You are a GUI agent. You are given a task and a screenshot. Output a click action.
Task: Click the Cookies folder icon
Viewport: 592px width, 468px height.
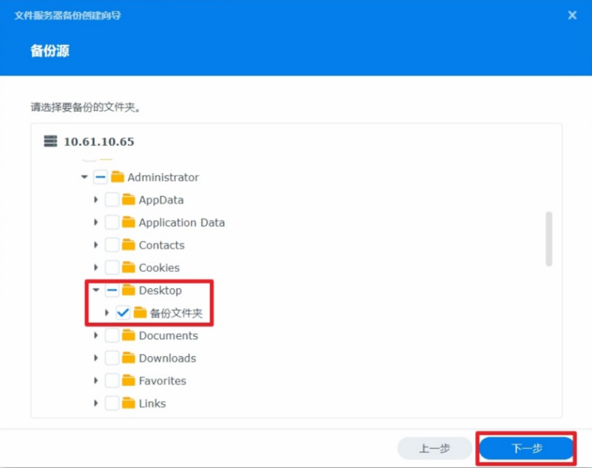pyautogui.click(x=128, y=267)
